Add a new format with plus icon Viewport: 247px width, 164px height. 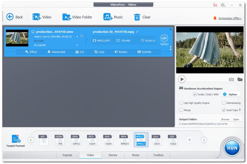[x=190, y=140]
